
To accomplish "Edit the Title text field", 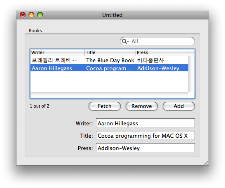I will (x=145, y=135).
